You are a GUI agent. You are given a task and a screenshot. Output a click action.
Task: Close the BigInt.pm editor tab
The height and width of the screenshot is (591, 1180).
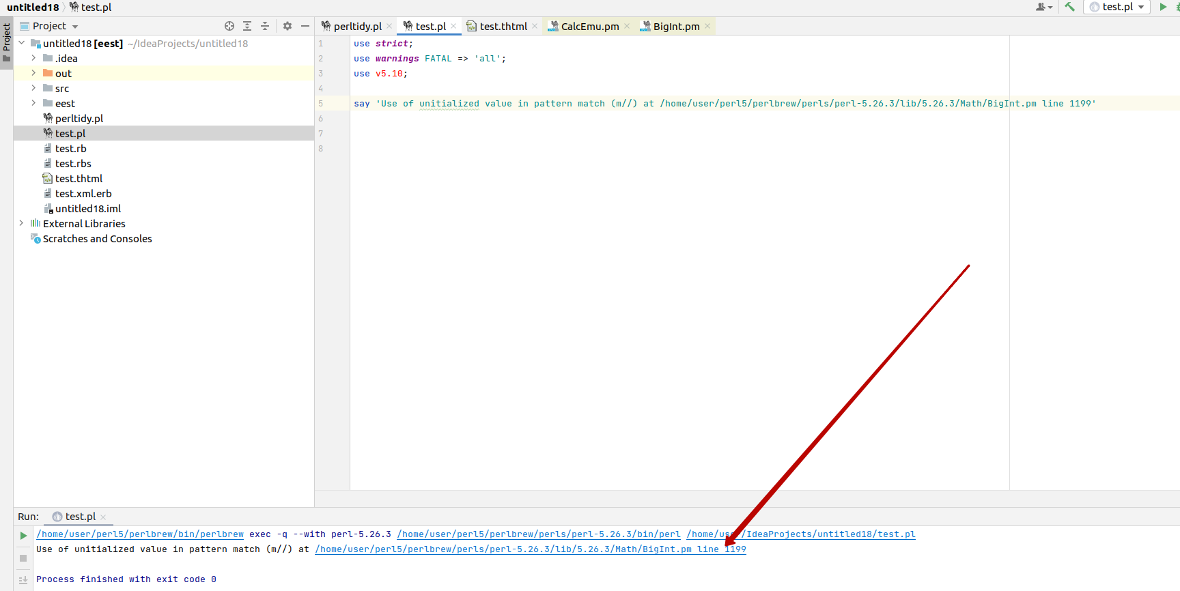[707, 26]
